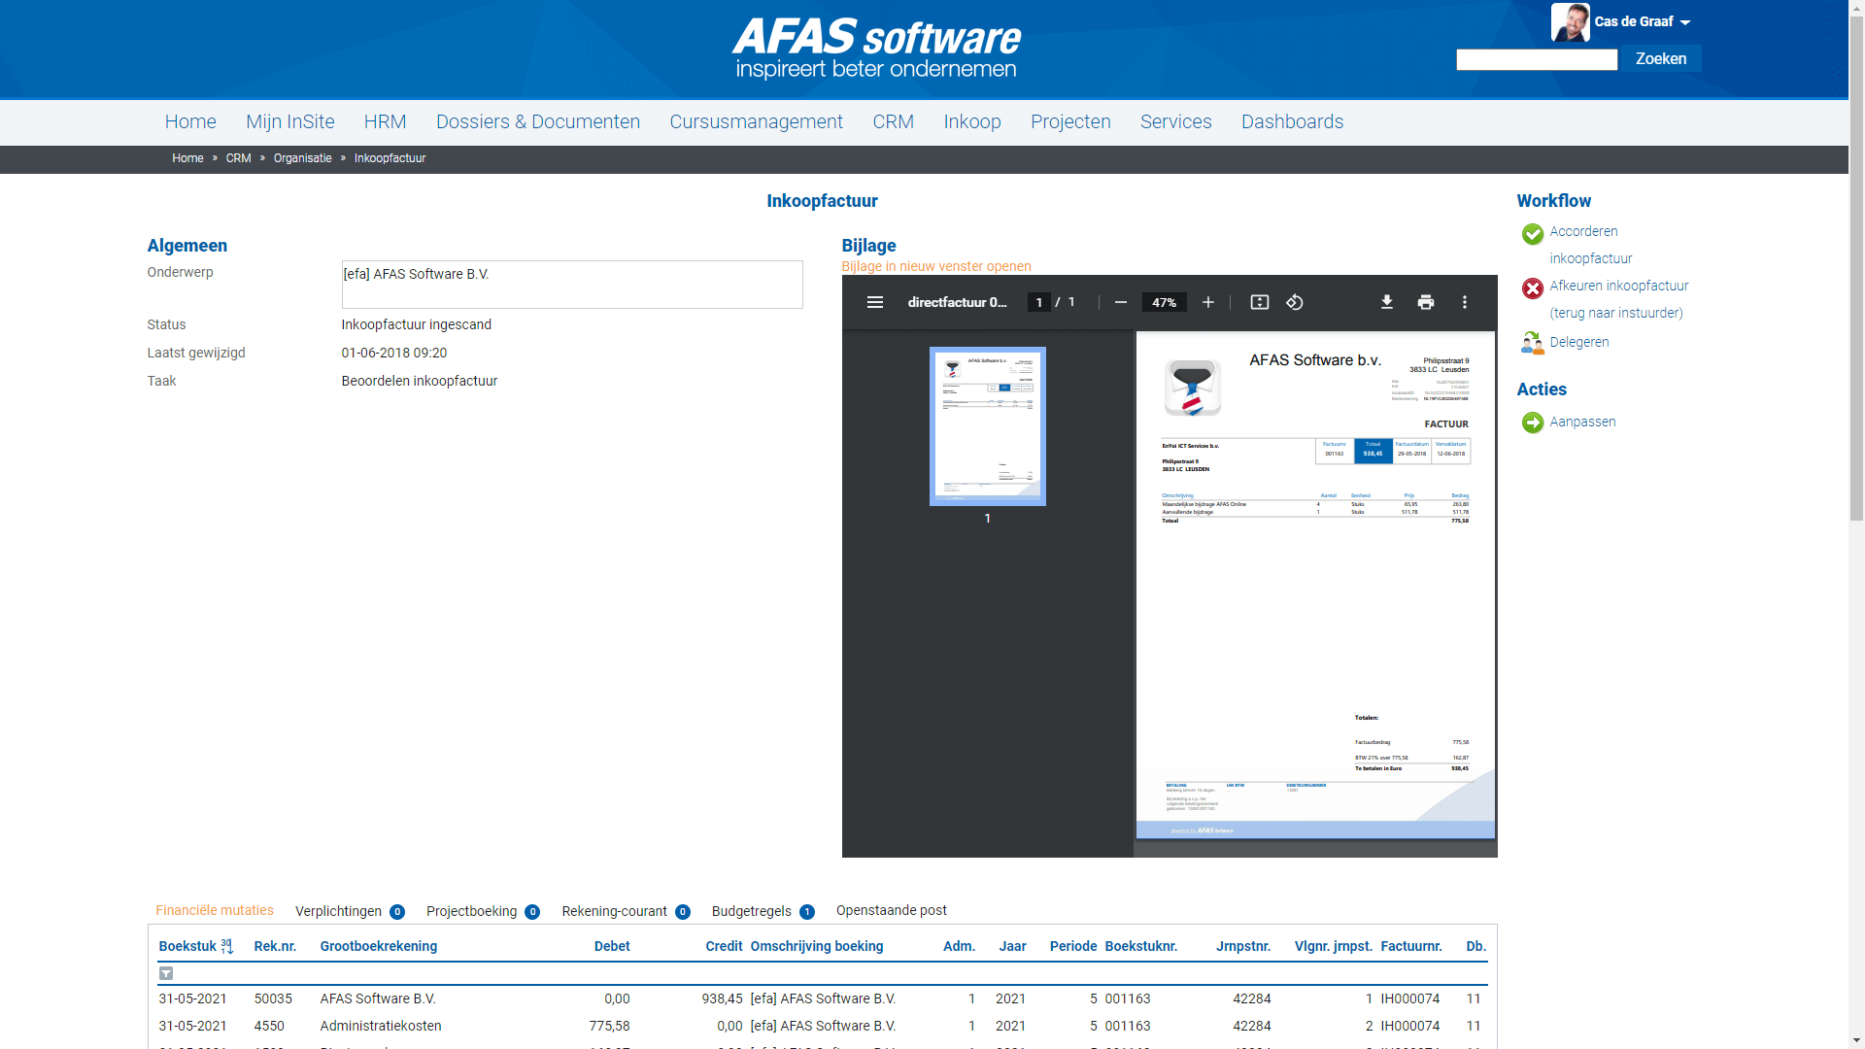Image resolution: width=1865 pixels, height=1049 pixels.
Task: Open the CRM menu
Action: click(893, 121)
